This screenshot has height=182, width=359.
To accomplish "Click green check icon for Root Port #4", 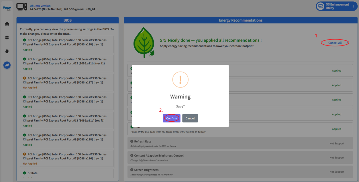I will click(25, 97).
